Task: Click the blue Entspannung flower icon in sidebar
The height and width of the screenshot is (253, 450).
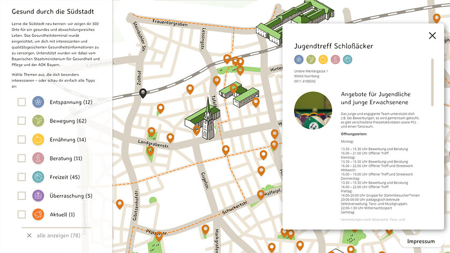Action: [x=38, y=102]
